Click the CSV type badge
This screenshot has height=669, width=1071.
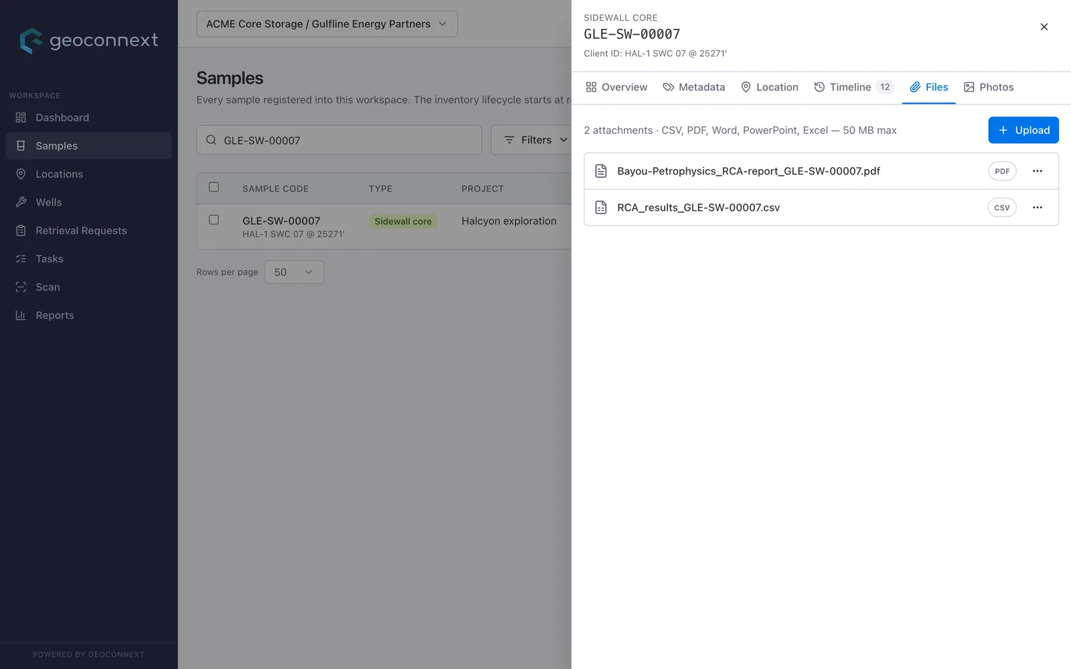click(1002, 207)
